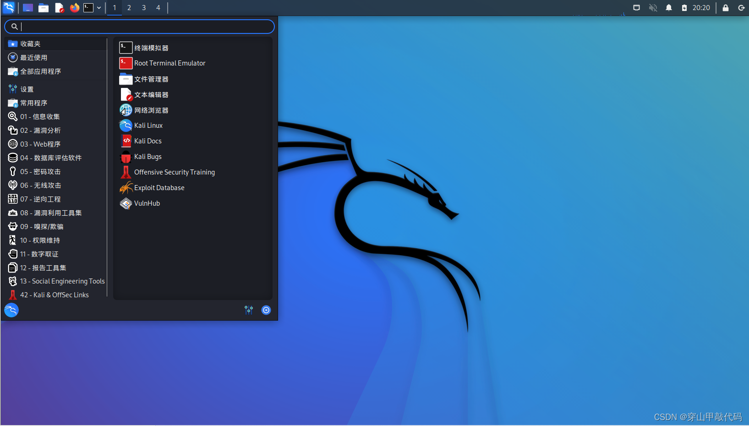Screen dimensions: 749x426
Task: Launch 终端模拟器 terminal emulator
Action: [x=193, y=48]
